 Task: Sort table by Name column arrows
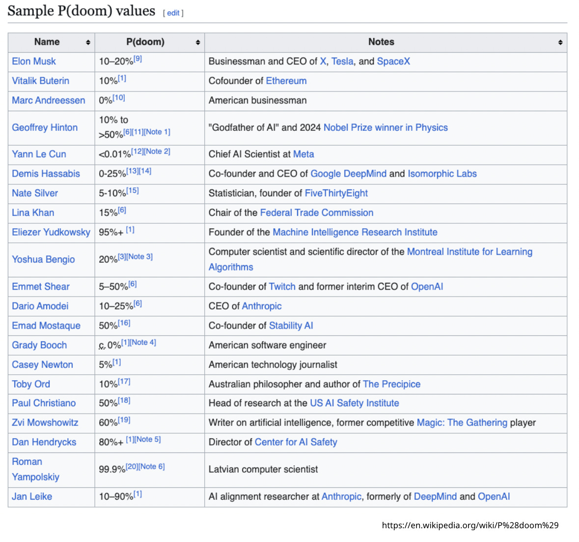coord(88,42)
